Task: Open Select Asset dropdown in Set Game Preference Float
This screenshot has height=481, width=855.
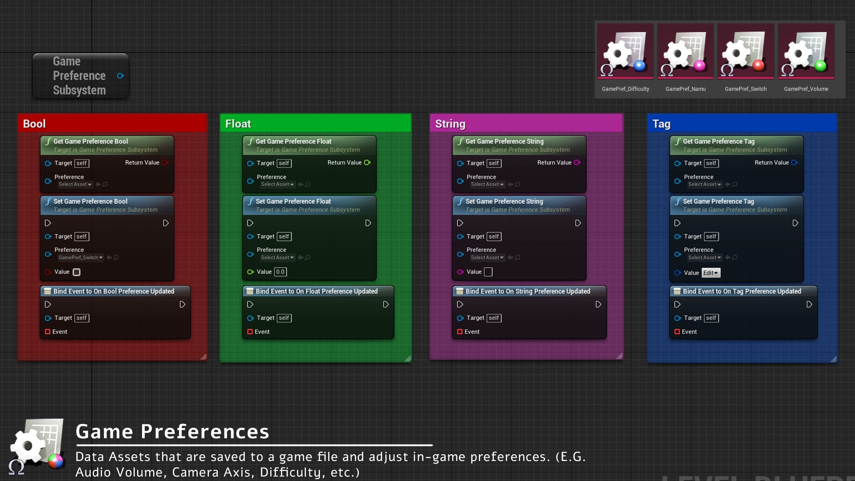Action: click(277, 257)
